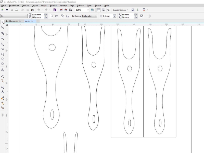This screenshot has height=153, width=204.
Task: Open the Einheiten Millimeter units dropdown
Action: [89, 16]
